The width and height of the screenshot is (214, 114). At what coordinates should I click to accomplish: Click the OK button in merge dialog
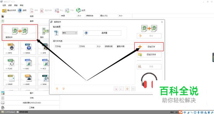pos(149,36)
